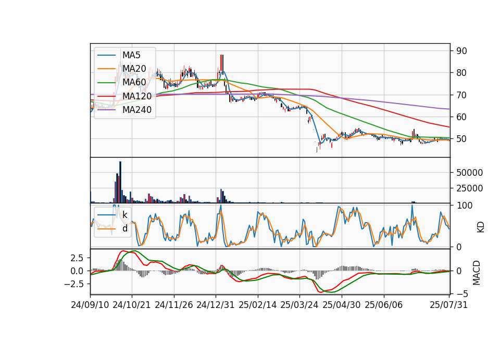Click the purple MA240 legend line sample
The width and height of the screenshot is (500, 359).
pyautogui.click(x=106, y=110)
